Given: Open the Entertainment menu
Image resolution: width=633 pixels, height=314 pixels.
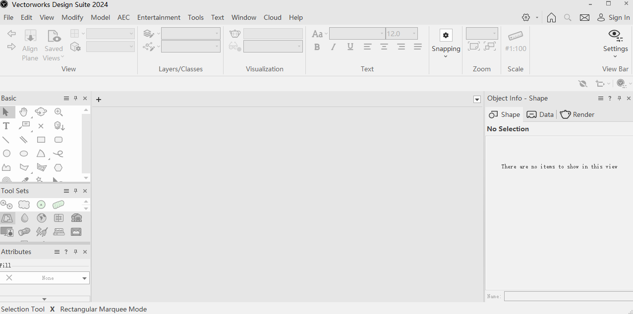Looking at the screenshot, I should (159, 17).
